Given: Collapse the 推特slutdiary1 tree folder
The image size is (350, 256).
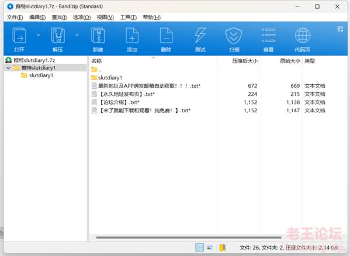Looking at the screenshot, I should (x=9, y=68).
